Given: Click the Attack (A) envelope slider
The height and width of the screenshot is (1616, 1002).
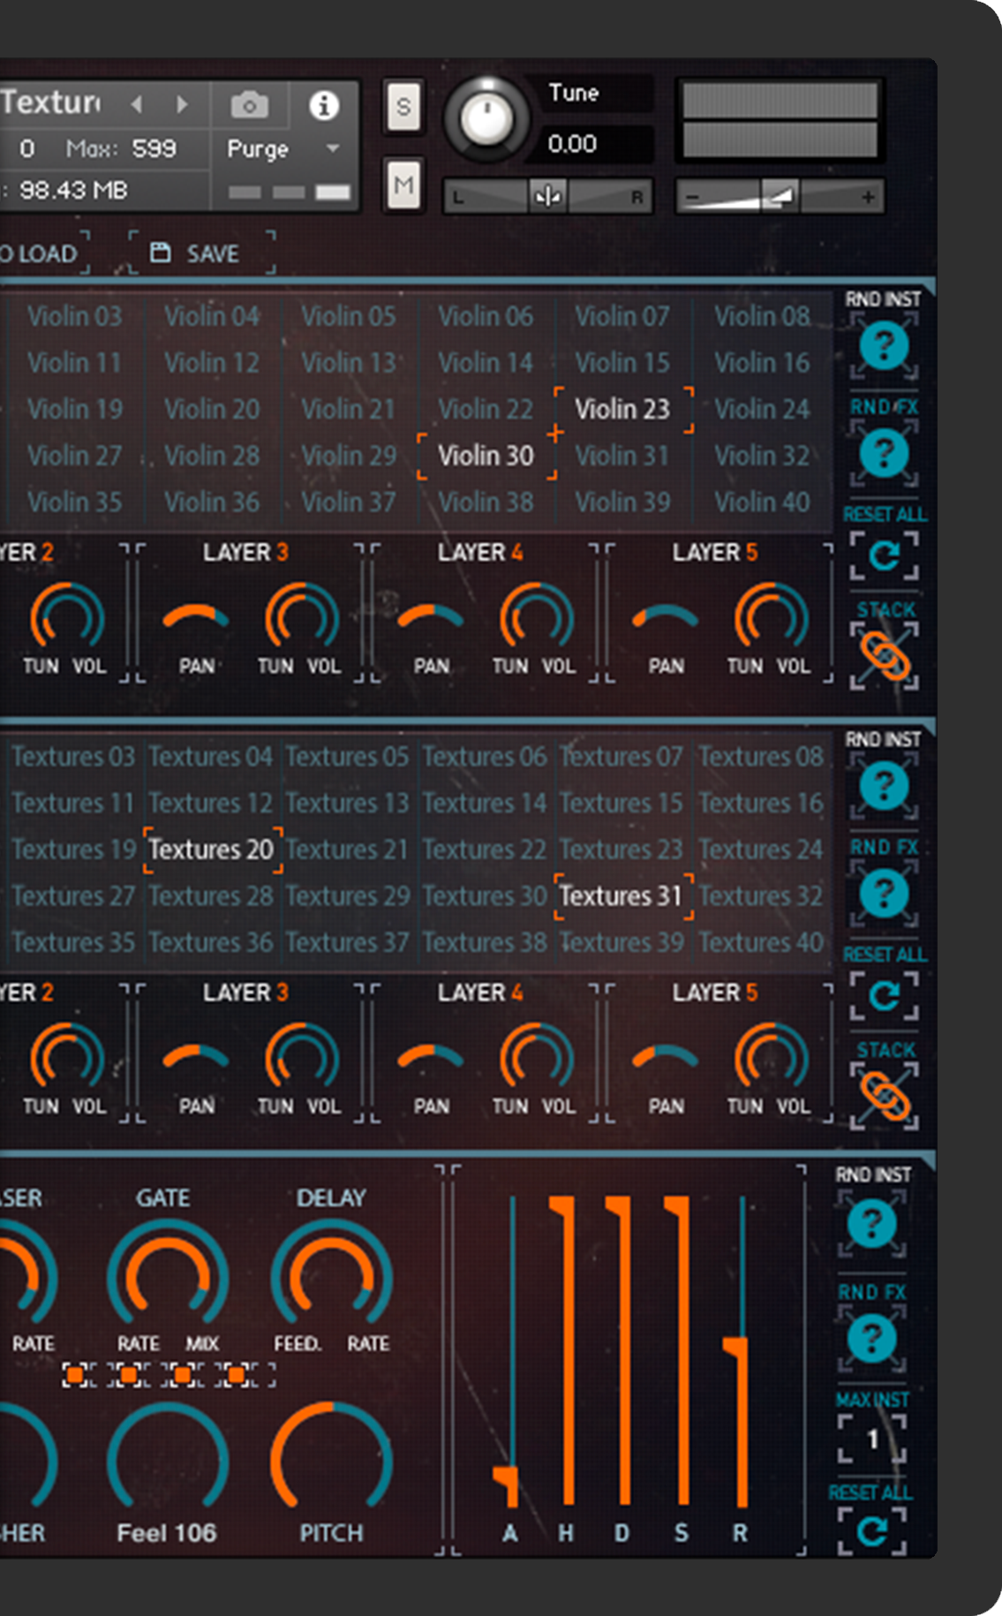Looking at the screenshot, I should 510,1351.
